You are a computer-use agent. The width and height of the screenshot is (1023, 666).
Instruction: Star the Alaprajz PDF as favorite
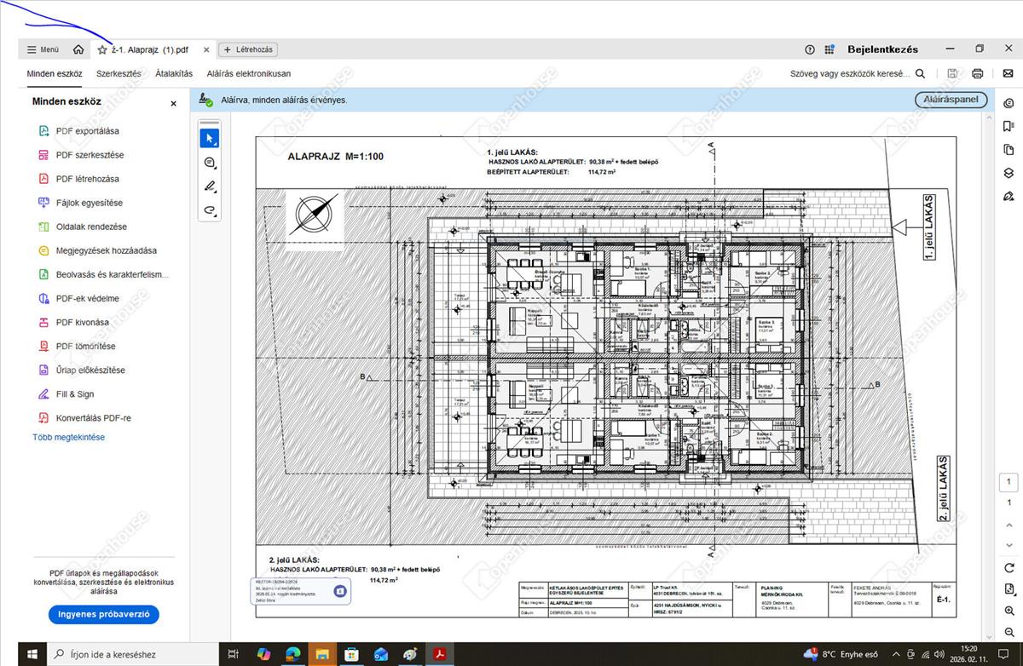point(102,50)
